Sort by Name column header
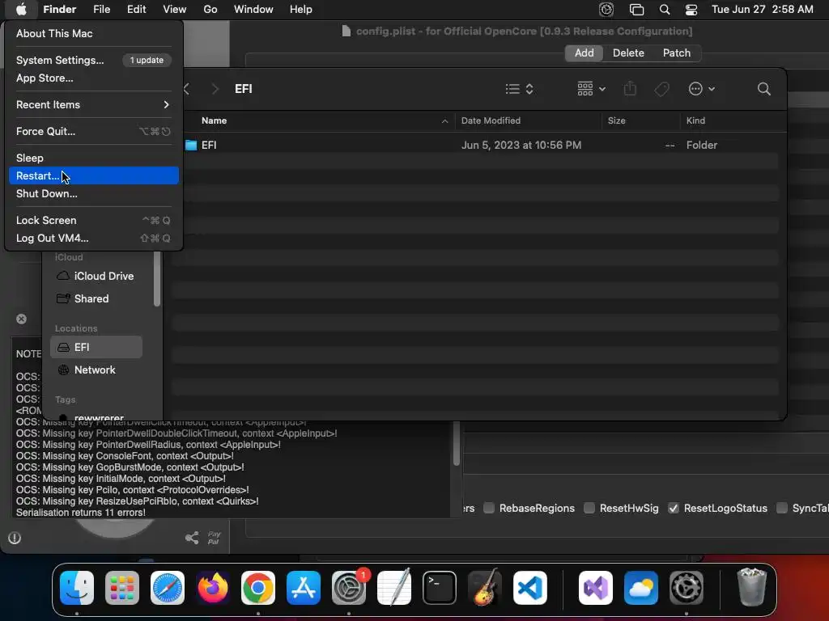The image size is (829, 621). pos(214,120)
